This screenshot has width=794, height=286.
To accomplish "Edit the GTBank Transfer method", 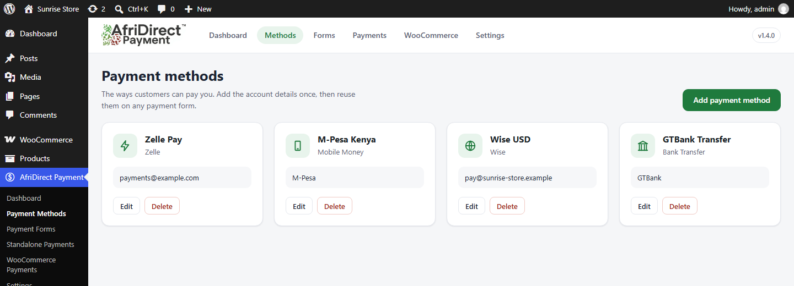I will (x=644, y=206).
